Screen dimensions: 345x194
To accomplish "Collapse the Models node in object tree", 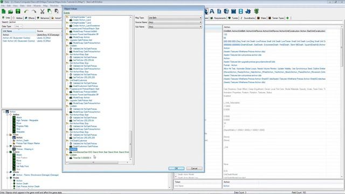I will 7,178.
